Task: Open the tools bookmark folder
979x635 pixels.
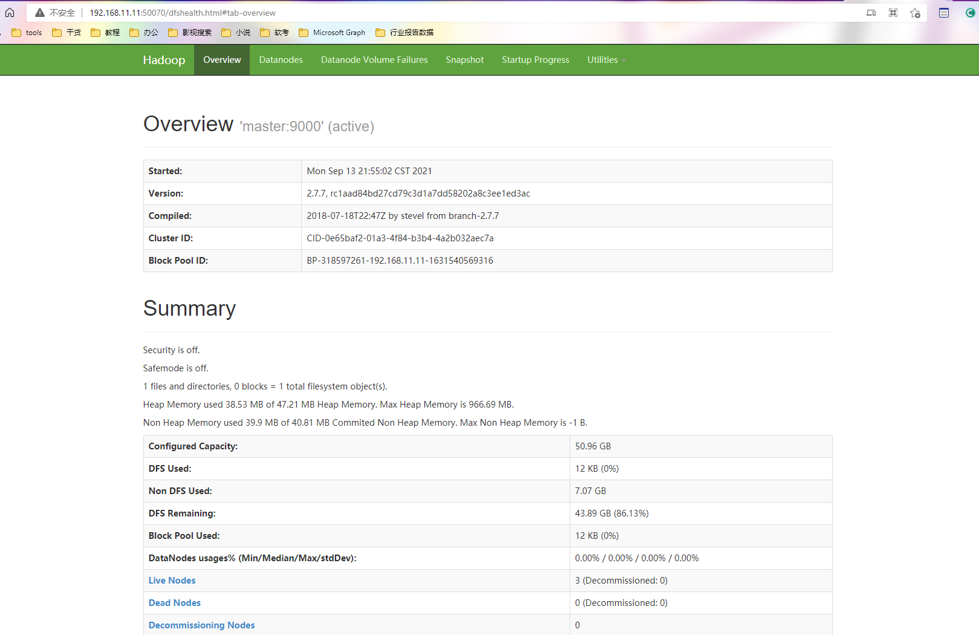Action: coord(27,33)
